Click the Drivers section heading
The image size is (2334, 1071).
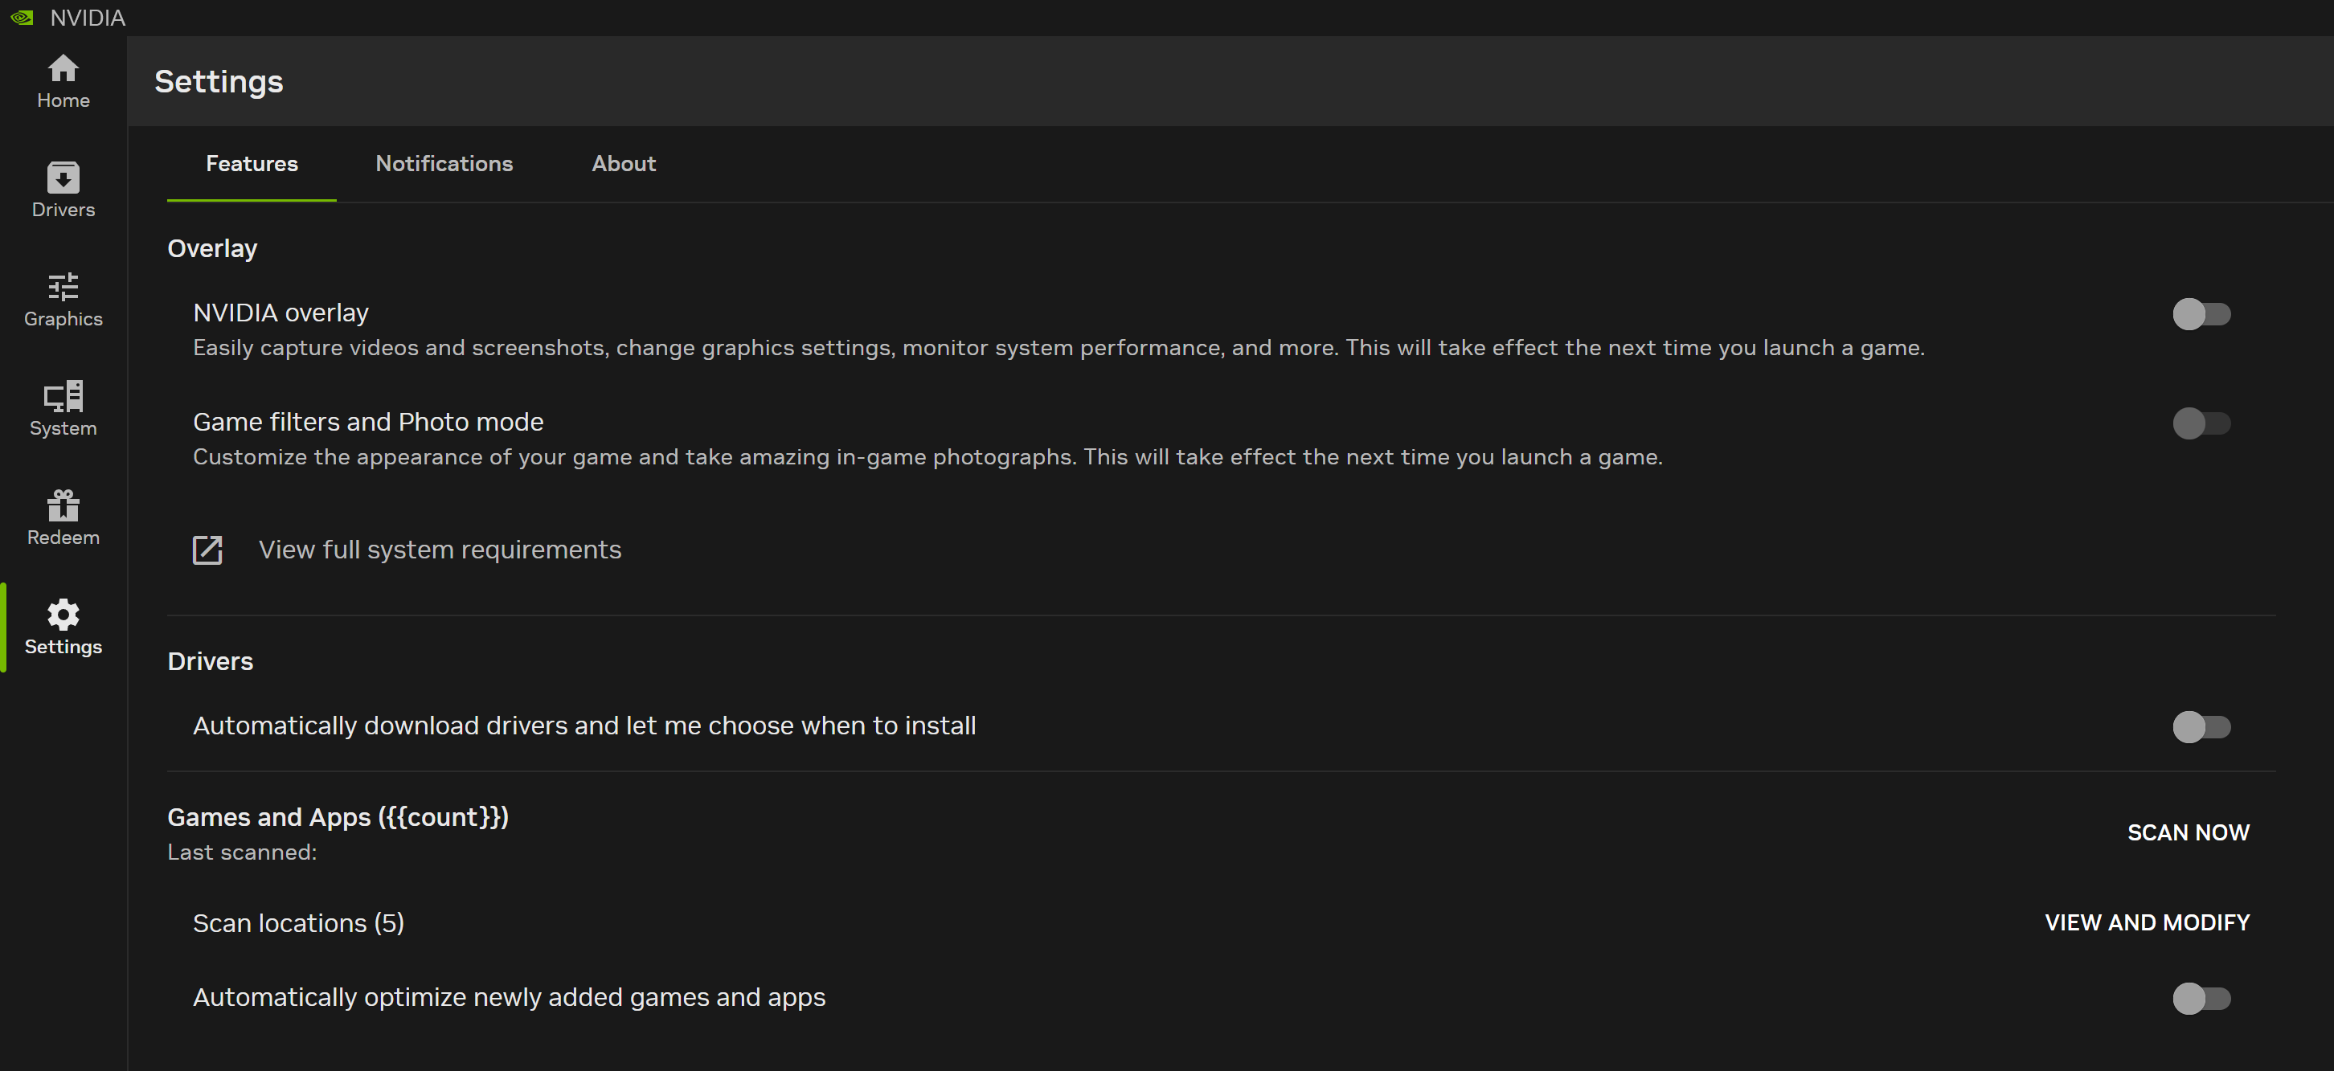click(x=211, y=661)
